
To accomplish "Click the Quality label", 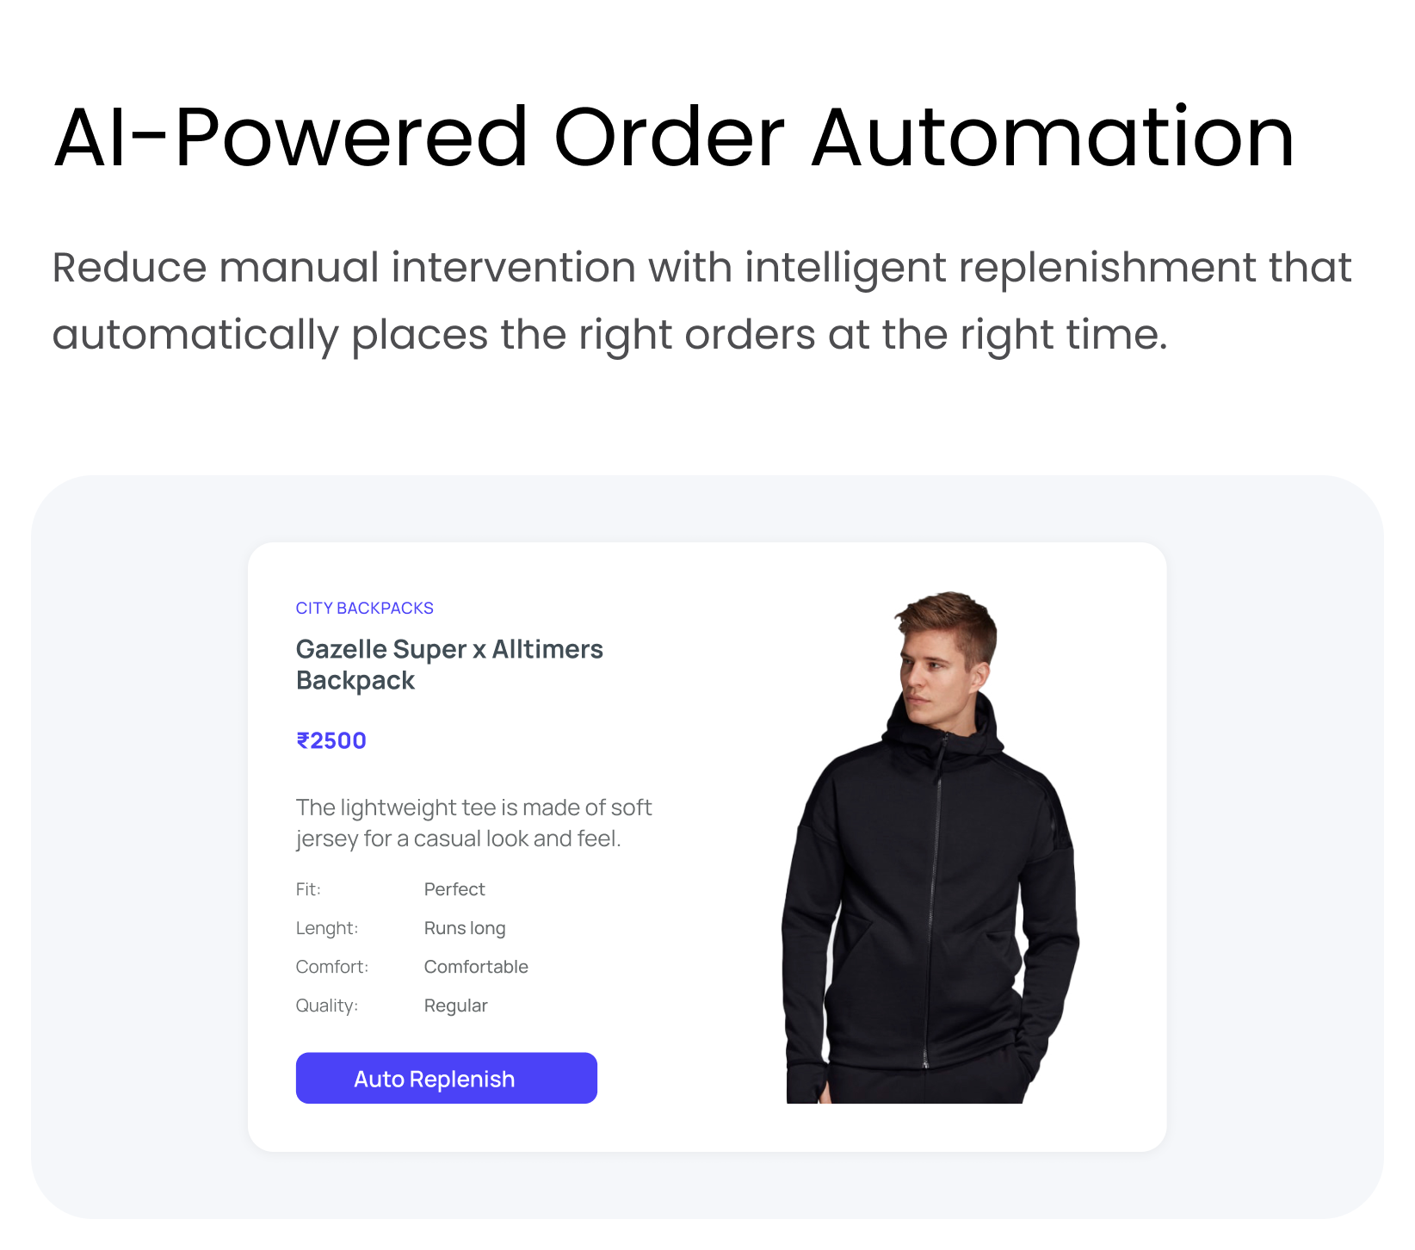I will (x=327, y=1006).
